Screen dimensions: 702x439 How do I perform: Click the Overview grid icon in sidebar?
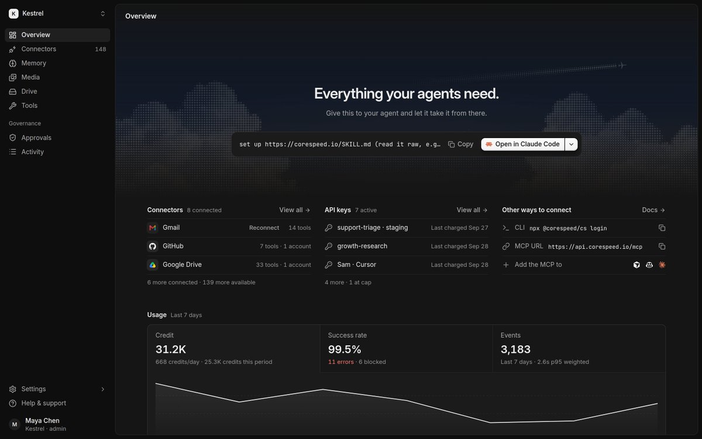pyautogui.click(x=13, y=35)
